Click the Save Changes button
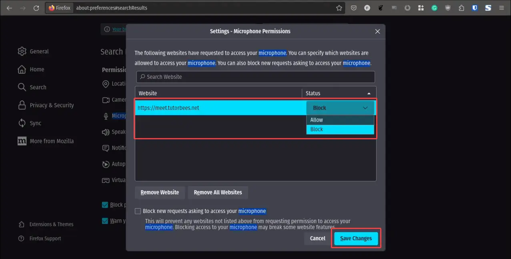Screen dimensions: 511x259 pyautogui.click(x=356, y=238)
